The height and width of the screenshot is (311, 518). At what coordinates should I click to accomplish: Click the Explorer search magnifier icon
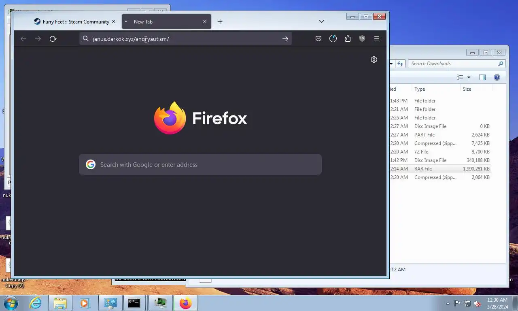point(501,64)
